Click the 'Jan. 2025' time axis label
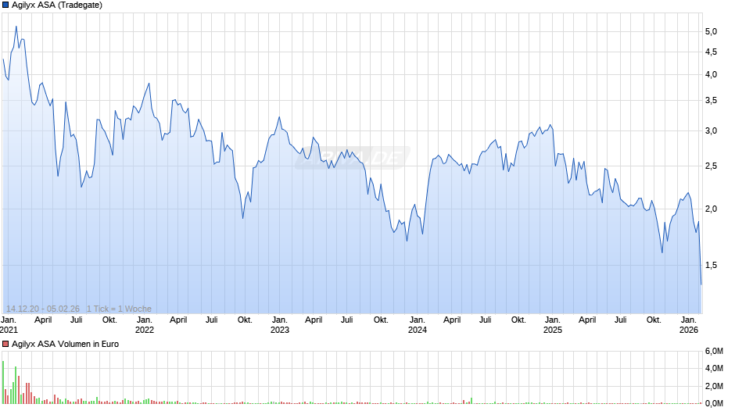The image size is (735, 411). [x=553, y=325]
